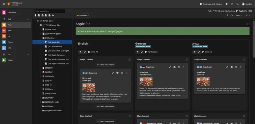Toggle English Keyvisual hidden switch
Screen dimensions: 255x124
(117, 73)
